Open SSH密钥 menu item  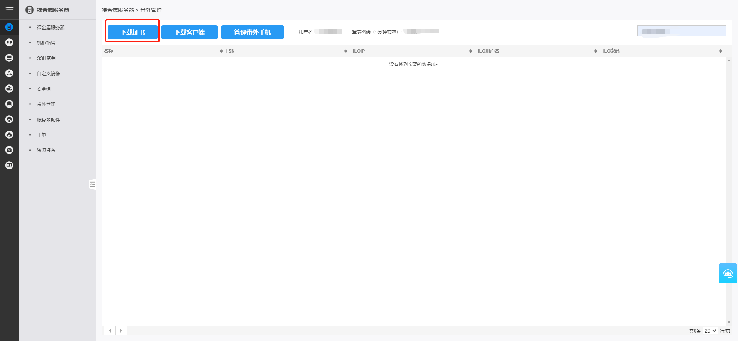pos(46,58)
